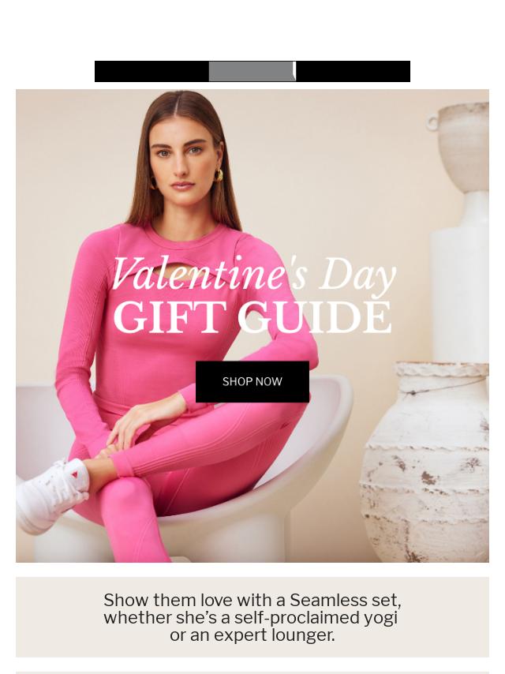Click the gray segment of logo bar
Viewport: 505px width, 674px height.
(252, 71)
